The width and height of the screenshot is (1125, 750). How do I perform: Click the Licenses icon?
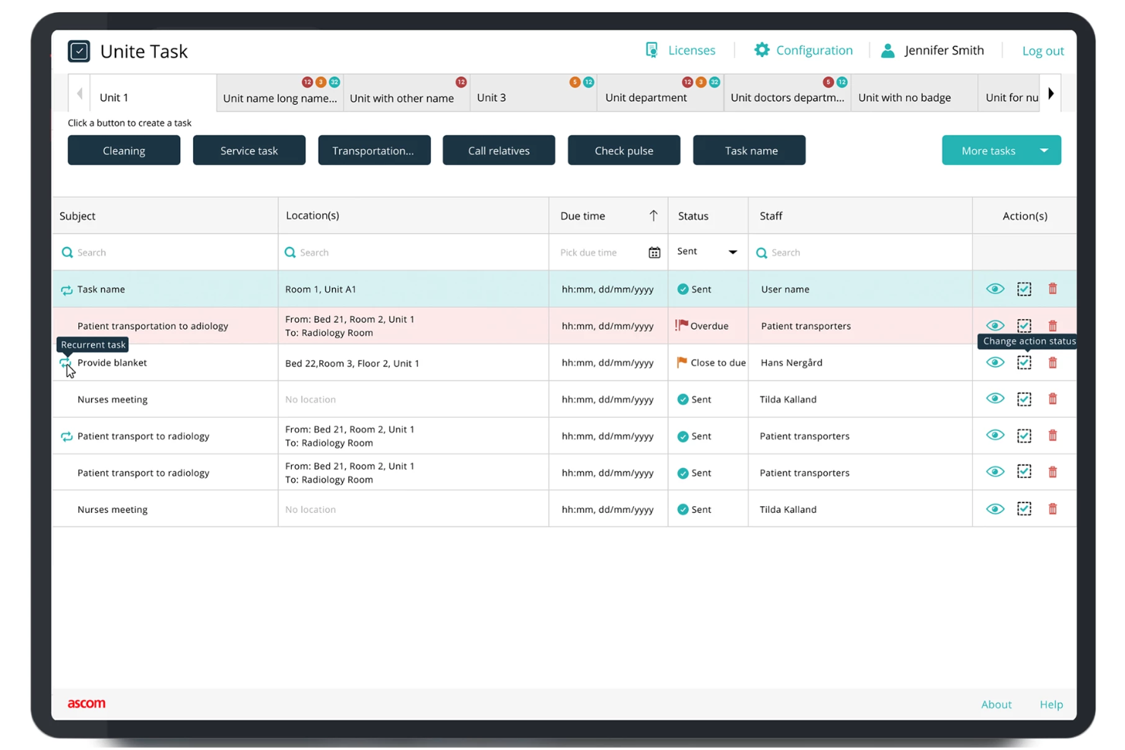pyautogui.click(x=651, y=49)
